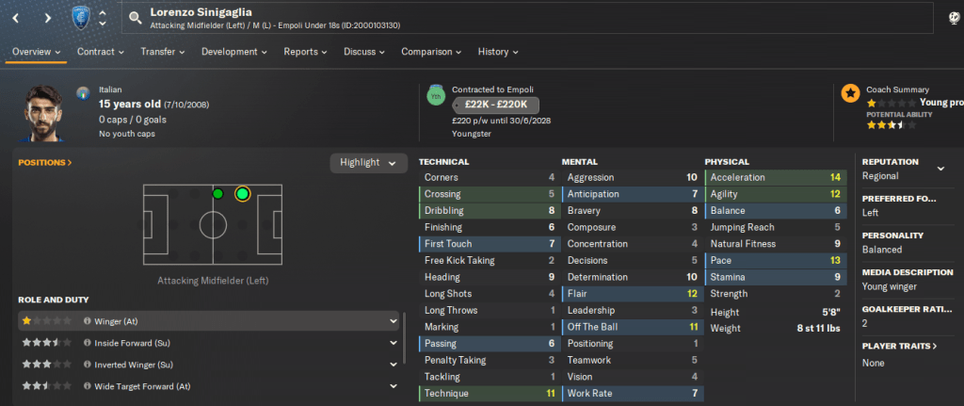
Task: Go forward using the right navigation arrow
Action: (48, 17)
